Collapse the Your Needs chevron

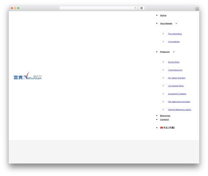click(176, 23)
